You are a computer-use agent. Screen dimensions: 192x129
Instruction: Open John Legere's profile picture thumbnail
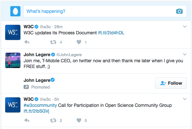coord(13,60)
